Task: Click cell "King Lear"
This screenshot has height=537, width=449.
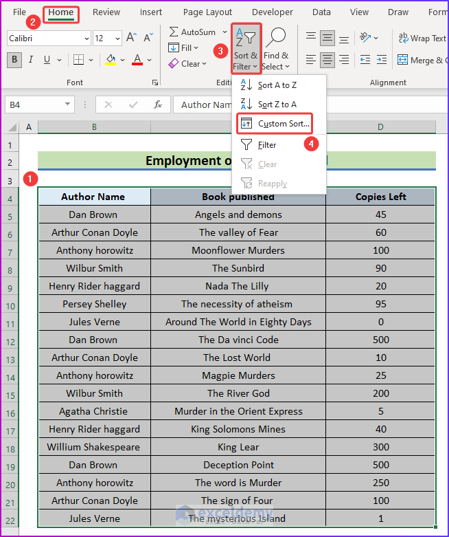Action: click(x=238, y=447)
